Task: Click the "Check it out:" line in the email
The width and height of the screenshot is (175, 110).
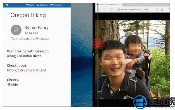Action: [x=17, y=66]
